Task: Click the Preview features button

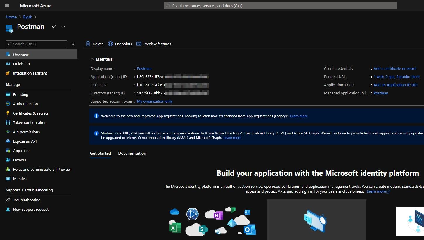Action: point(154,44)
